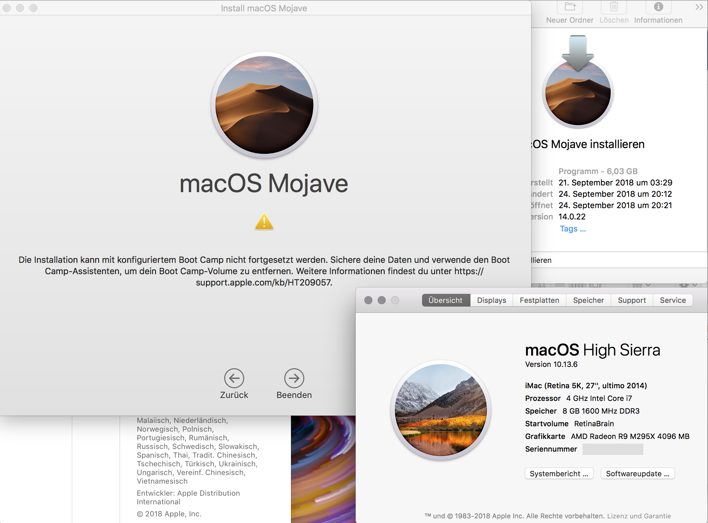Image resolution: width=708 pixels, height=523 pixels.
Task: Switch to the Festplatten tab
Action: [539, 300]
